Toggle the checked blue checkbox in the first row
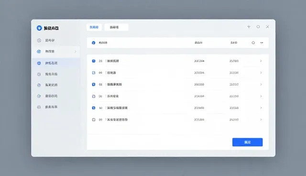This screenshot has height=176, width=306. click(94, 61)
